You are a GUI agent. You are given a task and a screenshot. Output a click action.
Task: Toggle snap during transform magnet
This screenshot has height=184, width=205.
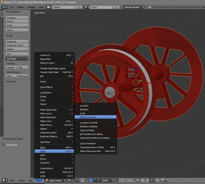(x=148, y=180)
